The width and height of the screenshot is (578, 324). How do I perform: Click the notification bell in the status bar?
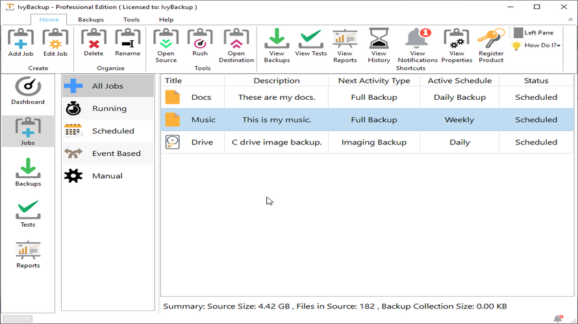tap(558, 318)
